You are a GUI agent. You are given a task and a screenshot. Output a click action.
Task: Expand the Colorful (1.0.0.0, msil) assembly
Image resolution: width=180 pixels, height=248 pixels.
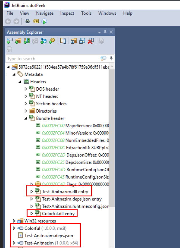14,228
